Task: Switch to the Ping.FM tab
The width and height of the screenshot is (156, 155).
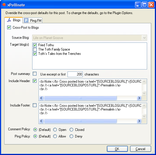Action: pos(33,20)
